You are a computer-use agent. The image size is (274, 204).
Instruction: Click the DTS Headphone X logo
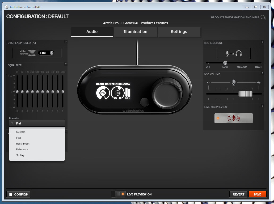point(28,53)
